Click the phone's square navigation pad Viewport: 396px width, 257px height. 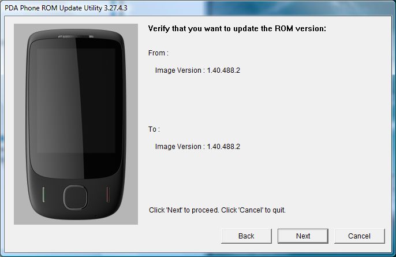click(75, 197)
